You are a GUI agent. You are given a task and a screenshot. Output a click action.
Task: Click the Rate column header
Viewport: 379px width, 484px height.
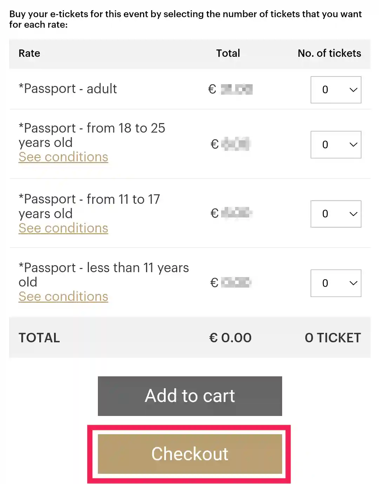click(x=29, y=53)
